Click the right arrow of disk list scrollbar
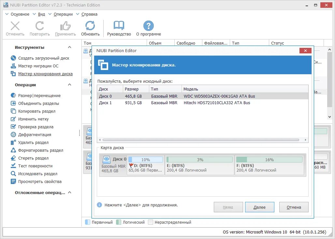This screenshot has width=335, height=239. tap(306, 140)
